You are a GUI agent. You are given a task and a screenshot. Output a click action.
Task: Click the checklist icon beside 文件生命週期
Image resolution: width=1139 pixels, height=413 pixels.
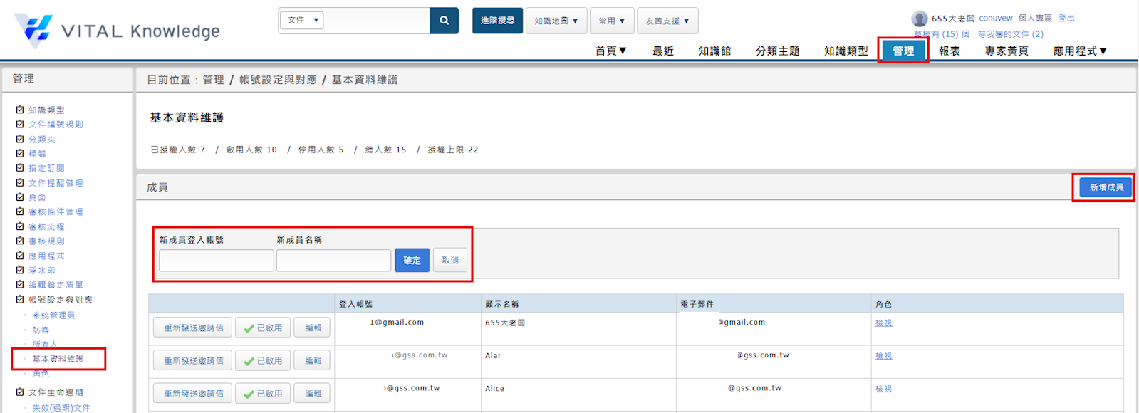(20, 392)
